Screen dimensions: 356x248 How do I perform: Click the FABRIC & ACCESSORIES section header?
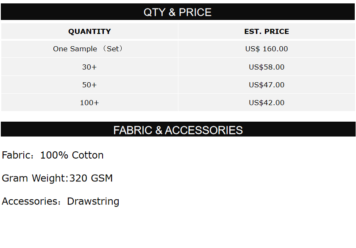(178, 130)
